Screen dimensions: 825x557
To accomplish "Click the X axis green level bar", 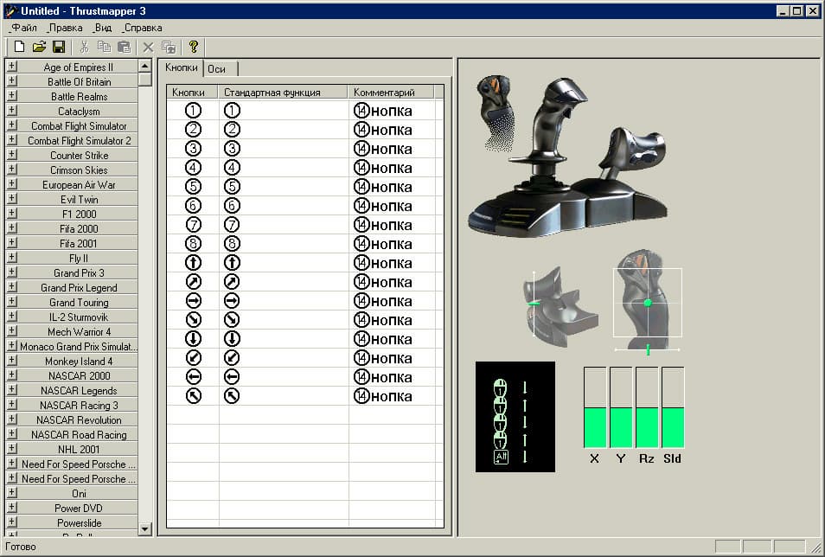I will tap(595, 427).
